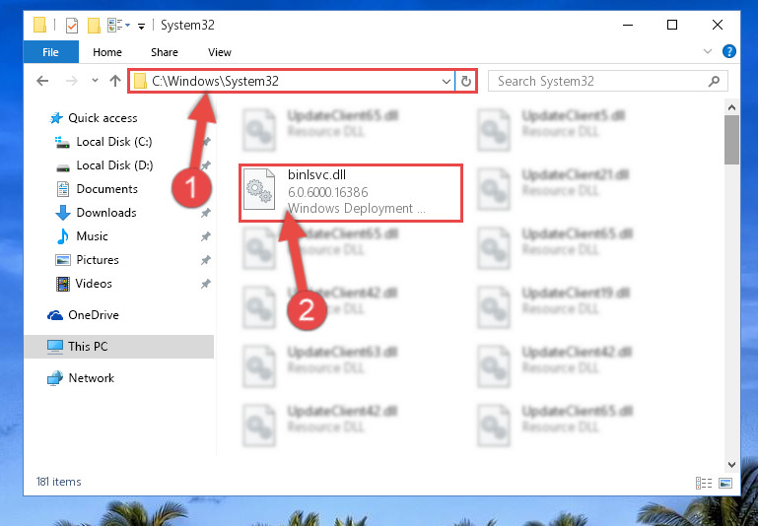Viewport: 758px width, 526px height.
Task: Open Music in navigation pane
Action: tap(92, 236)
